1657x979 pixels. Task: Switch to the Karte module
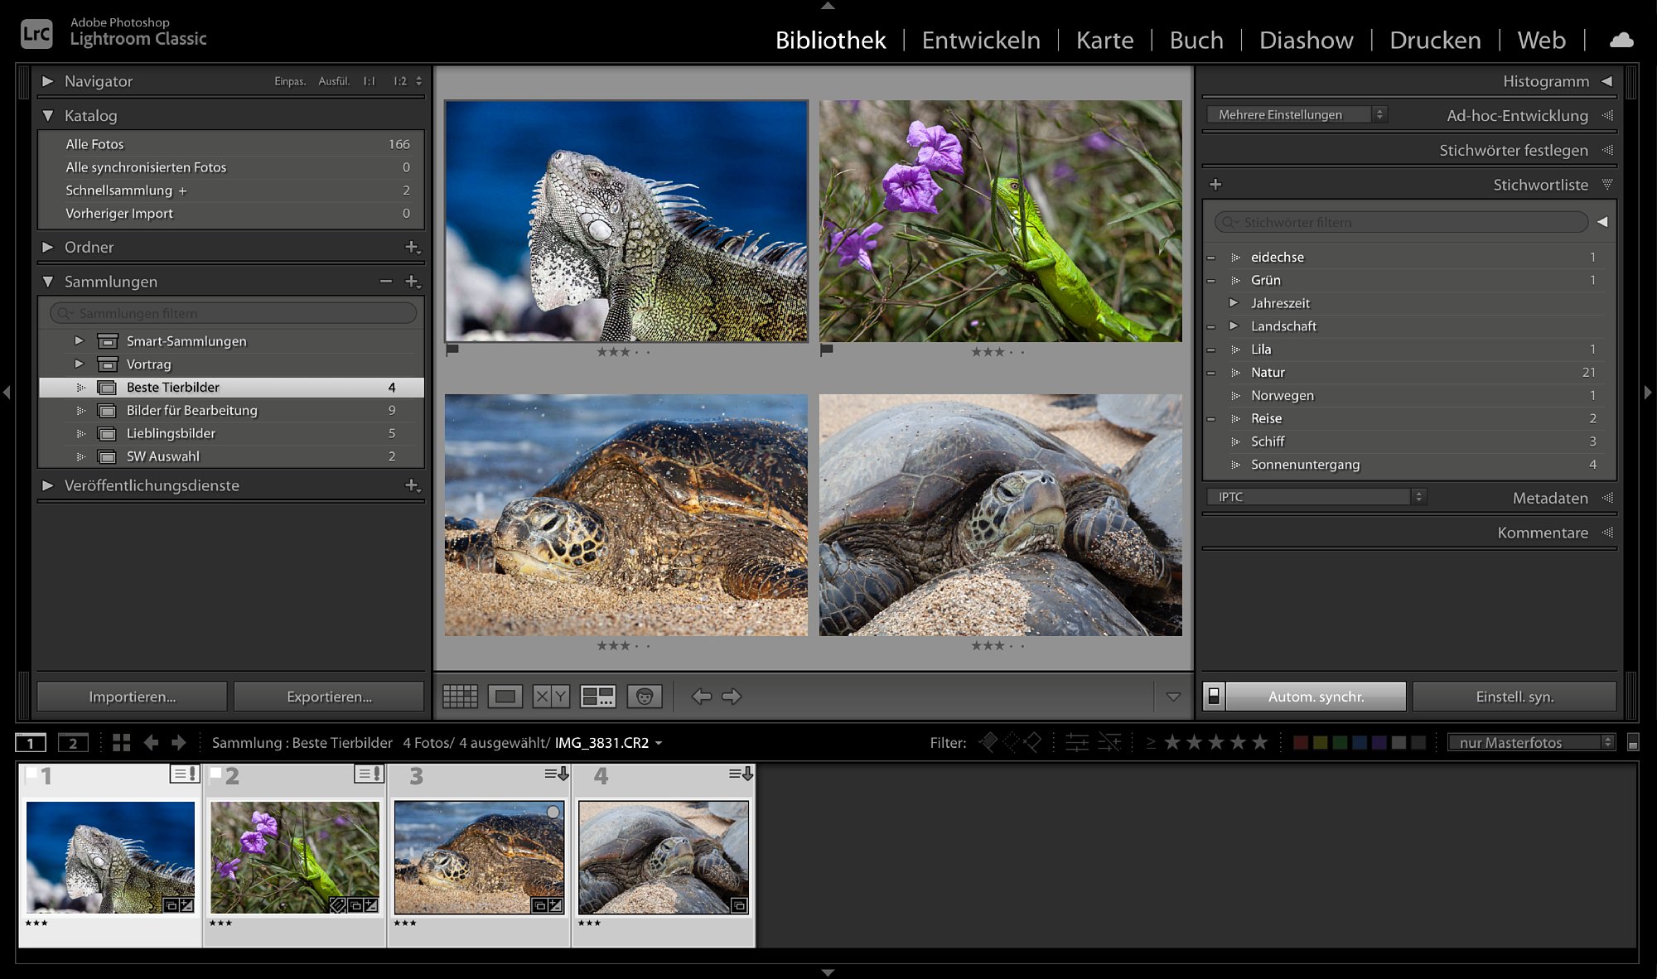coord(1104,40)
